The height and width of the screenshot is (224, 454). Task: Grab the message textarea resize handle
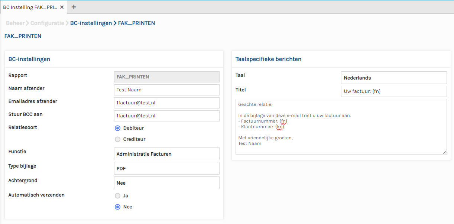coord(444,152)
